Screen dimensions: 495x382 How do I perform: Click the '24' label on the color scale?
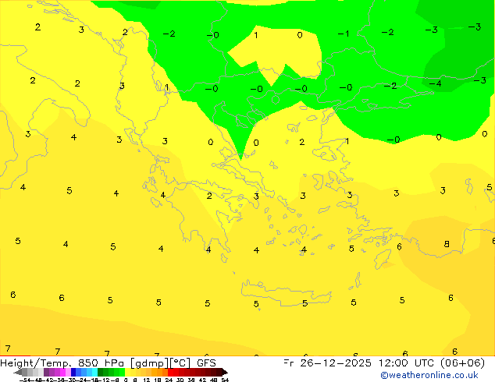tap(169, 380)
